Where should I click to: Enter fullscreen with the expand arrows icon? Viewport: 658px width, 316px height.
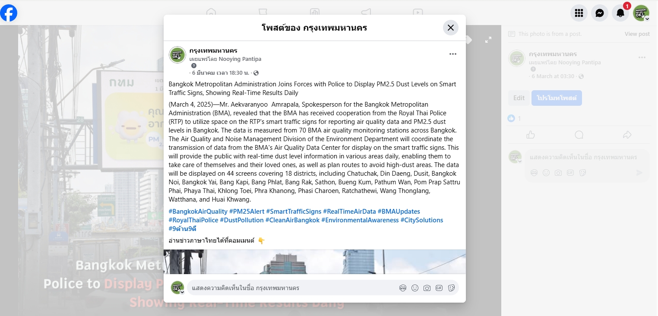(488, 40)
